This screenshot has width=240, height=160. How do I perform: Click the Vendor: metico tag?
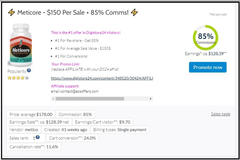click(x=24, y=130)
